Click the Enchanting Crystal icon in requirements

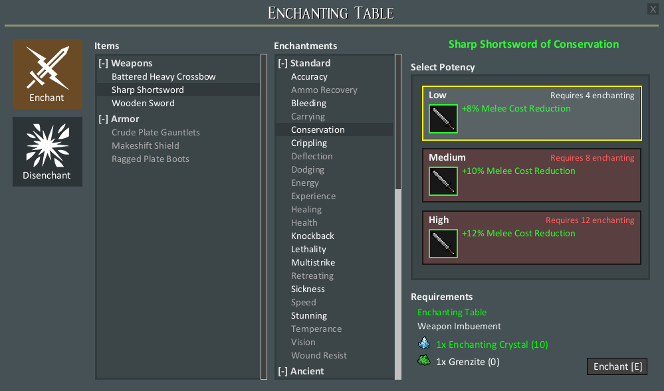coord(424,343)
